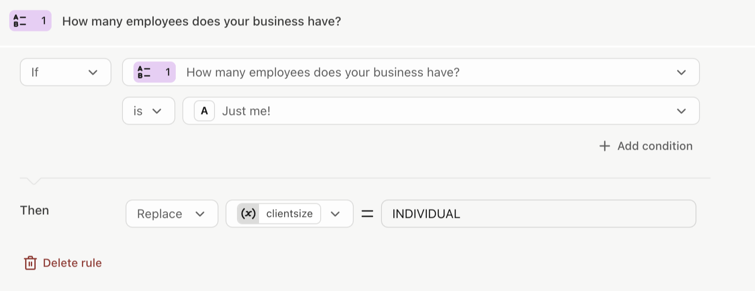Expand the clientsize variable dropdown chevron

point(335,214)
